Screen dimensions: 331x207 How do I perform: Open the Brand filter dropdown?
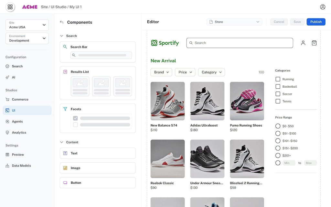click(x=161, y=72)
